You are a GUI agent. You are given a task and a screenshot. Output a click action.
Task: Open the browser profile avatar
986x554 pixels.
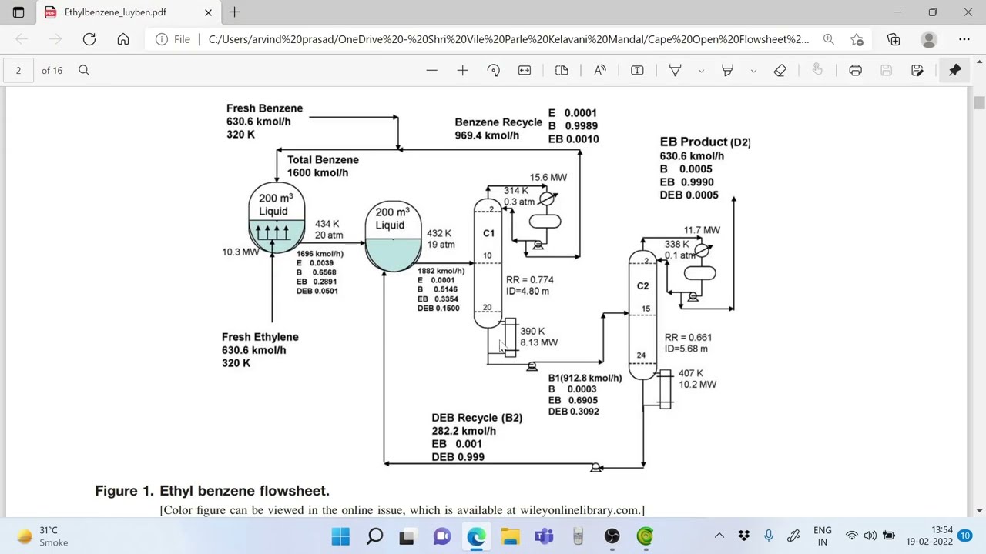tap(929, 39)
